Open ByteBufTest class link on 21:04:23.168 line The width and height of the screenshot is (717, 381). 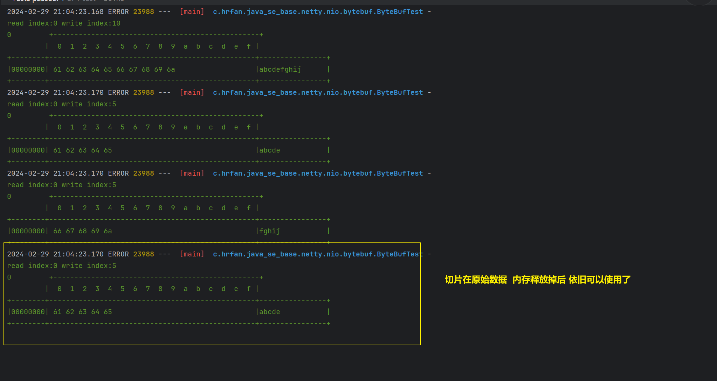pyautogui.click(x=318, y=12)
